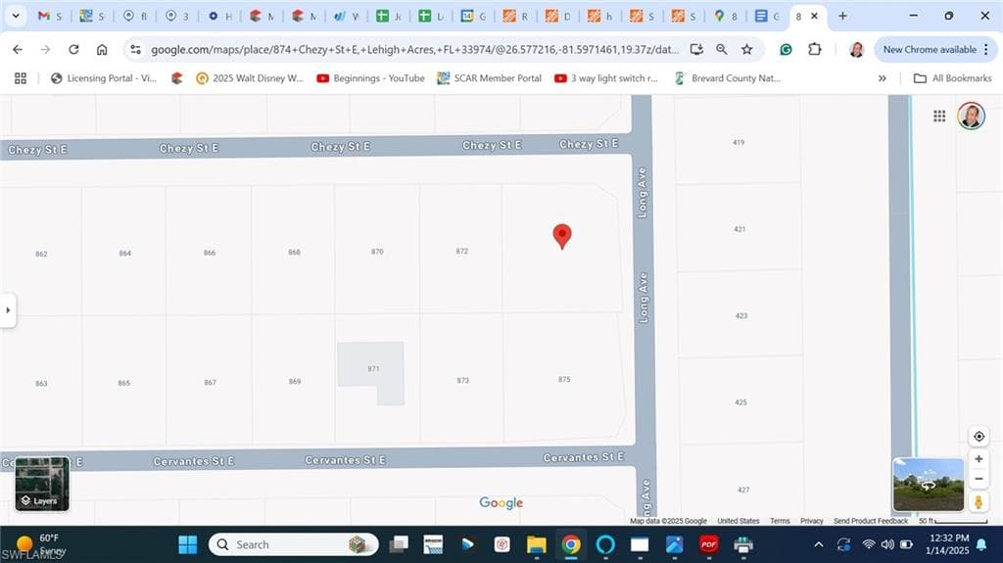This screenshot has width=1003, height=563.
Task: Switch to the Gmail tab
Action: coord(49,17)
